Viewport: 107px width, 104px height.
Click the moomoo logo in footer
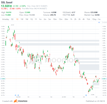[21, 101]
